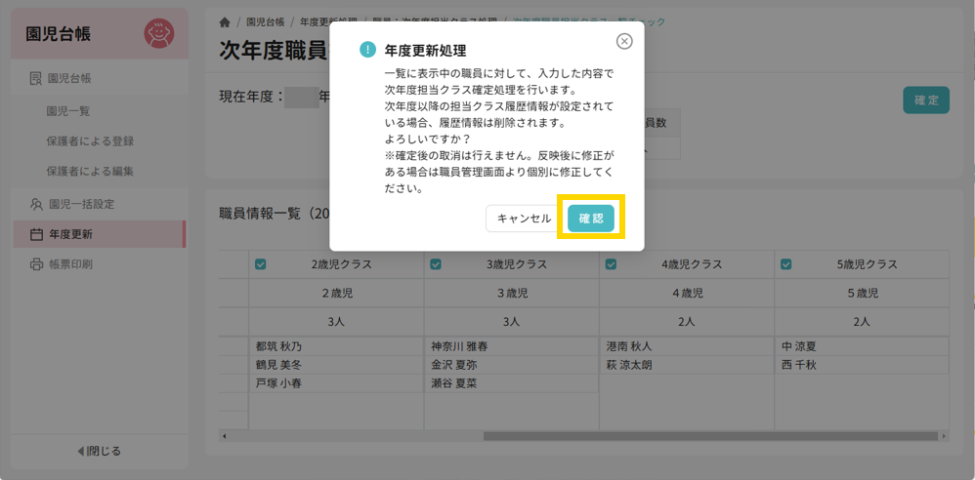This screenshot has height=480, width=975.
Task: Click the info exclamation icon in dialog
Action: coord(367,50)
